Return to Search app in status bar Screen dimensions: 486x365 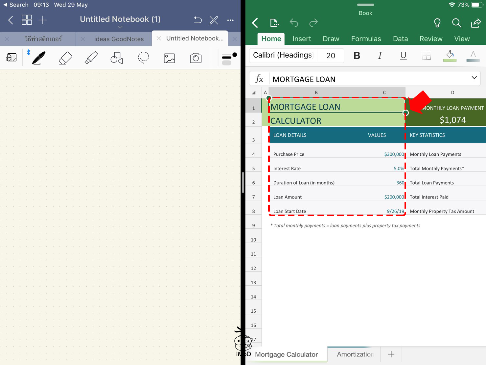pos(16,5)
